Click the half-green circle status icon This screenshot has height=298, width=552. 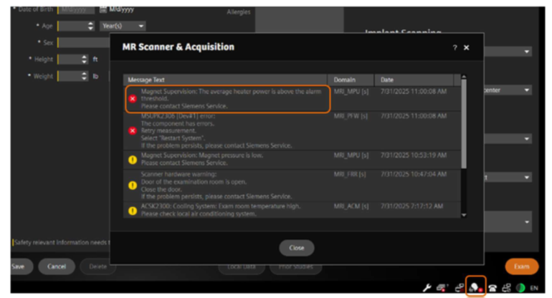tap(520, 287)
